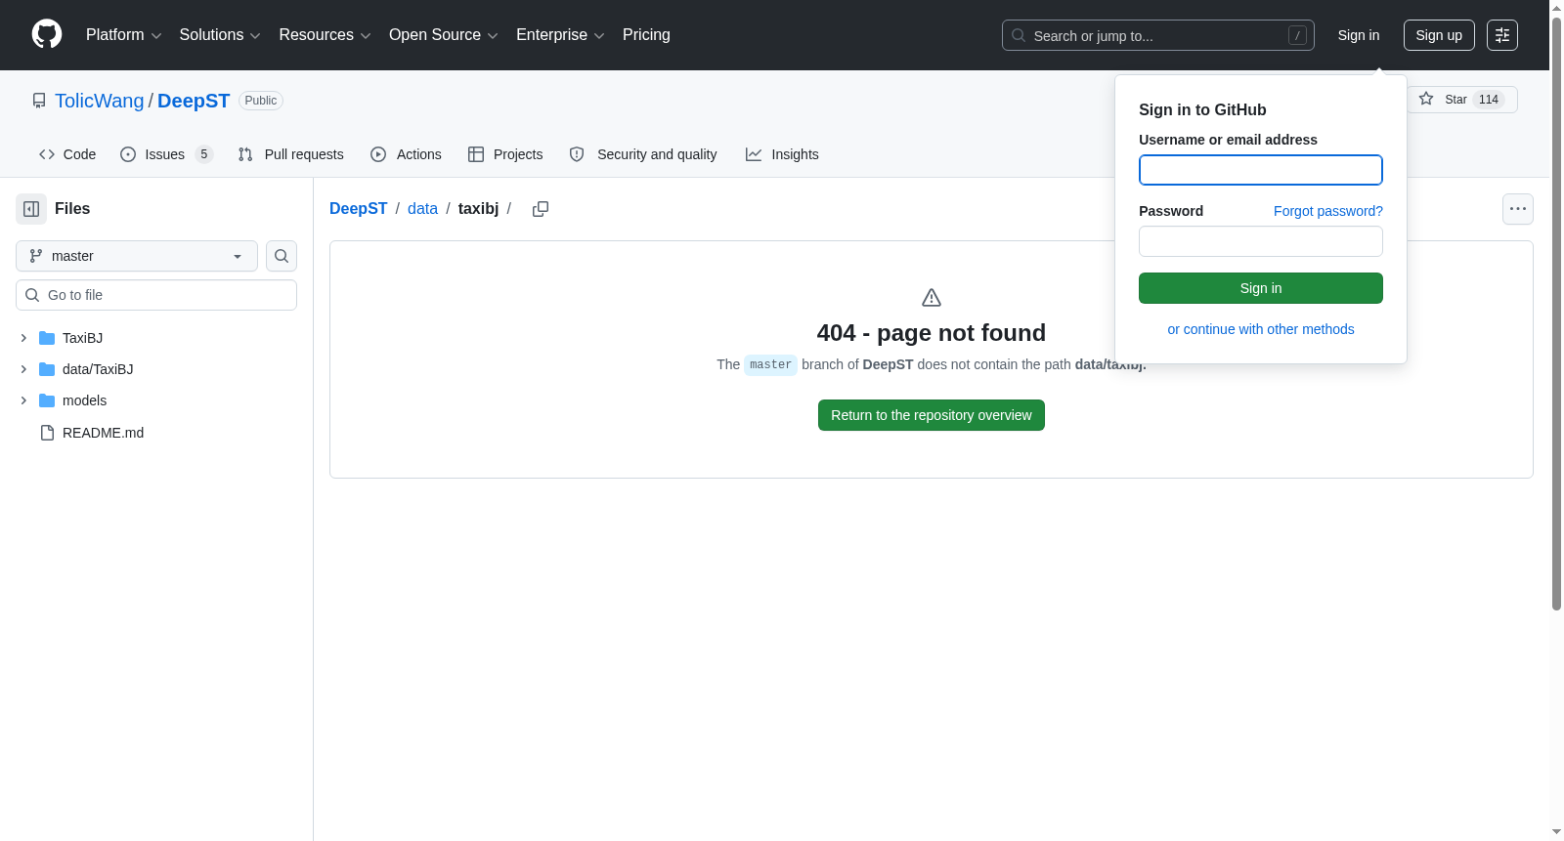This screenshot has width=1564, height=841.
Task: Expand the models folder chevron
Action: [23, 400]
